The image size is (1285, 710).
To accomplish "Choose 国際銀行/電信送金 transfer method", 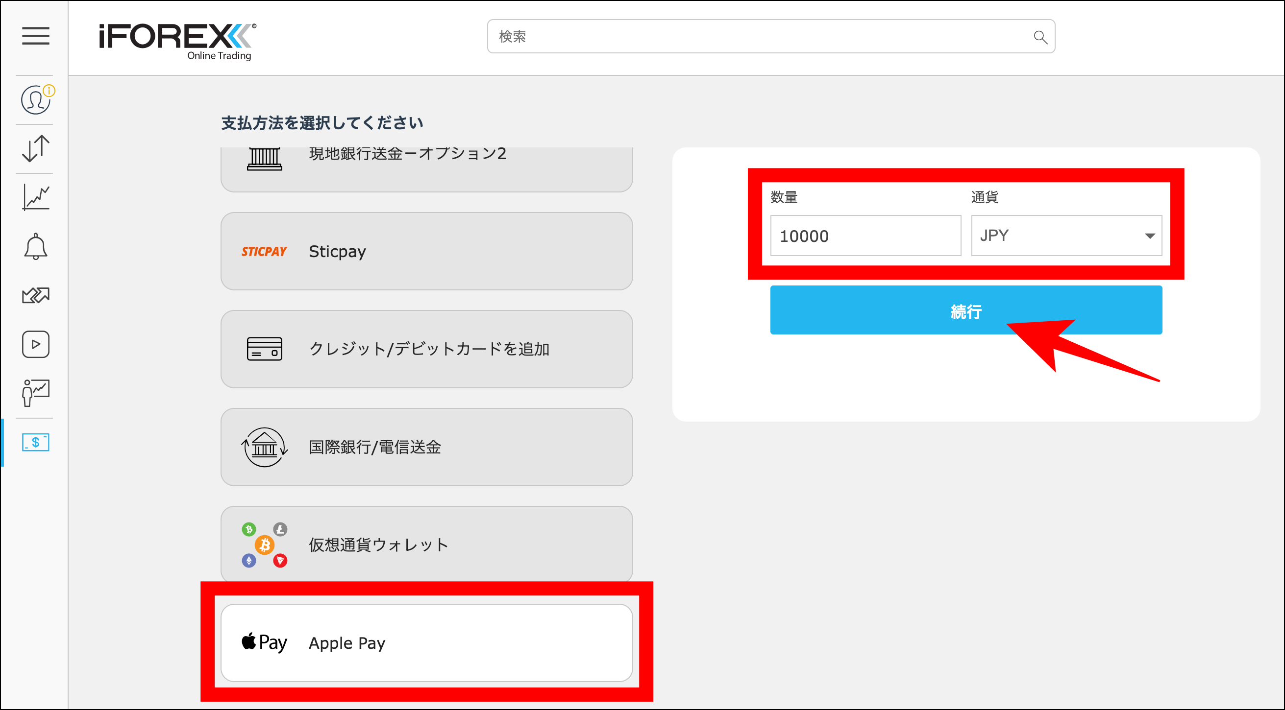I will [x=426, y=447].
